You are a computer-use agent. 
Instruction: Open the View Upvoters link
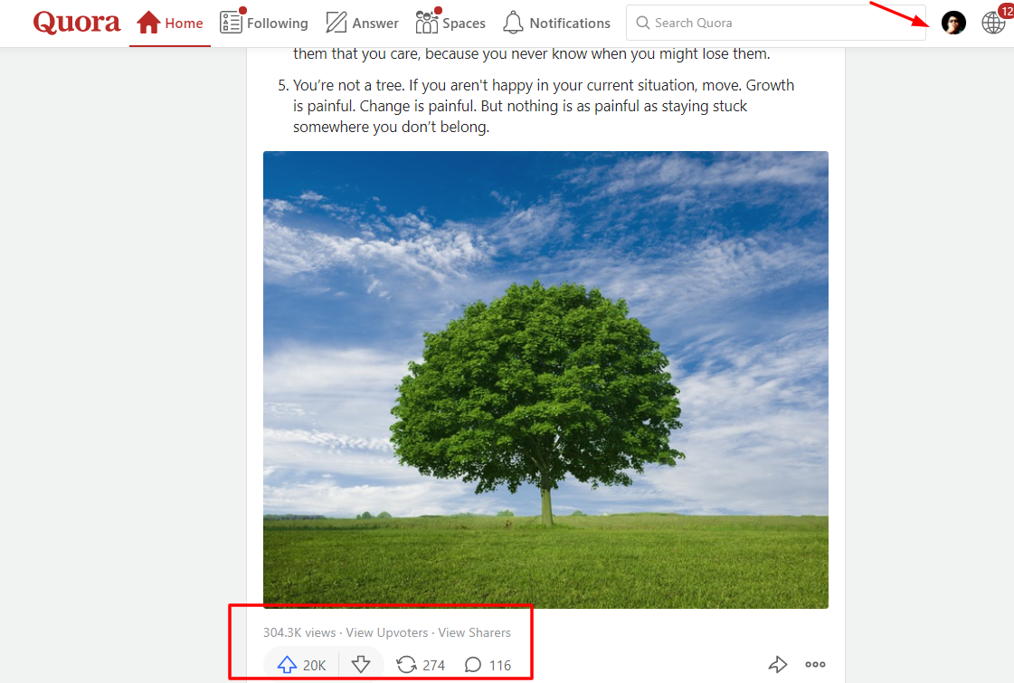point(386,632)
